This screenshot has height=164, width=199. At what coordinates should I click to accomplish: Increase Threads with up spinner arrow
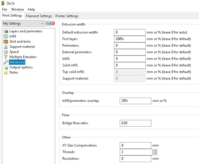[x=155, y=151]
